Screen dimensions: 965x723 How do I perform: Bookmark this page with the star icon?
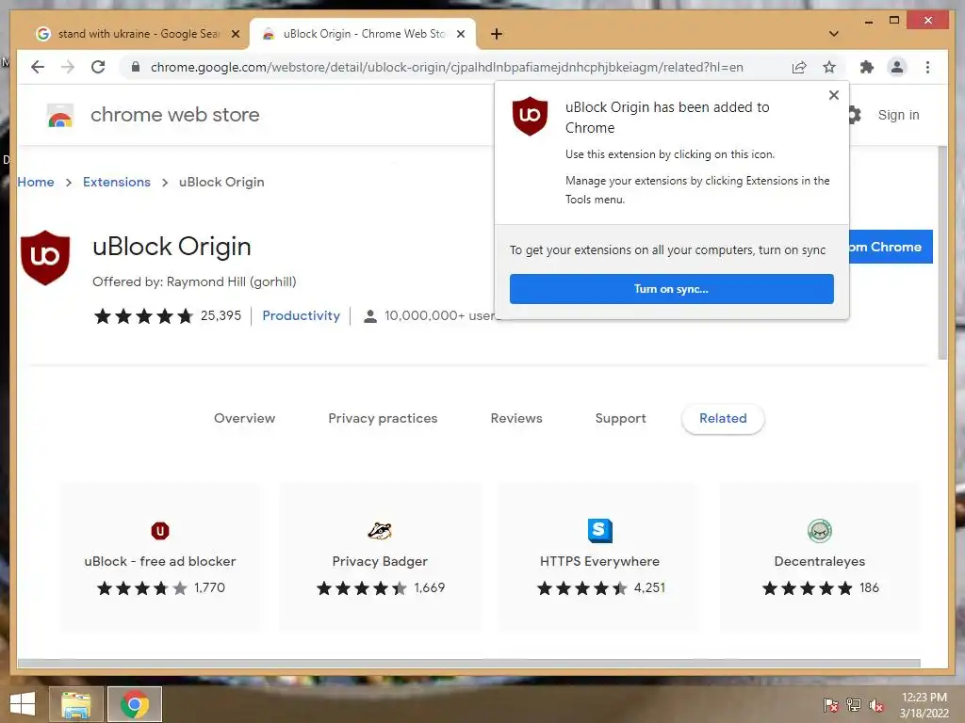point(829,67)
